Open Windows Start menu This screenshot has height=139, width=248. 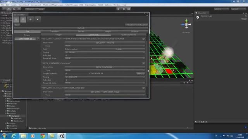click(4, 136)
